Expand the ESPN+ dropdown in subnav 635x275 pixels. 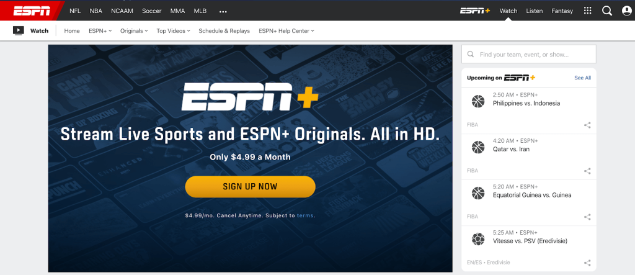pyautogui.click(x=100, y=30)
